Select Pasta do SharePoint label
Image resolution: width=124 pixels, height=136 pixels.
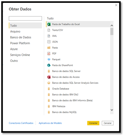click(62, 65)
